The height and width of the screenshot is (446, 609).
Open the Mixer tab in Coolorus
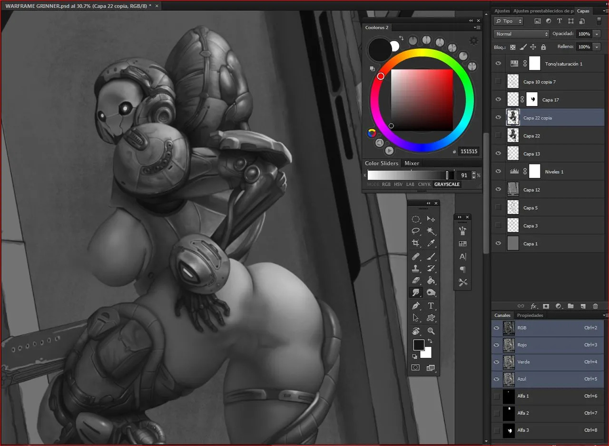[412, 163]
